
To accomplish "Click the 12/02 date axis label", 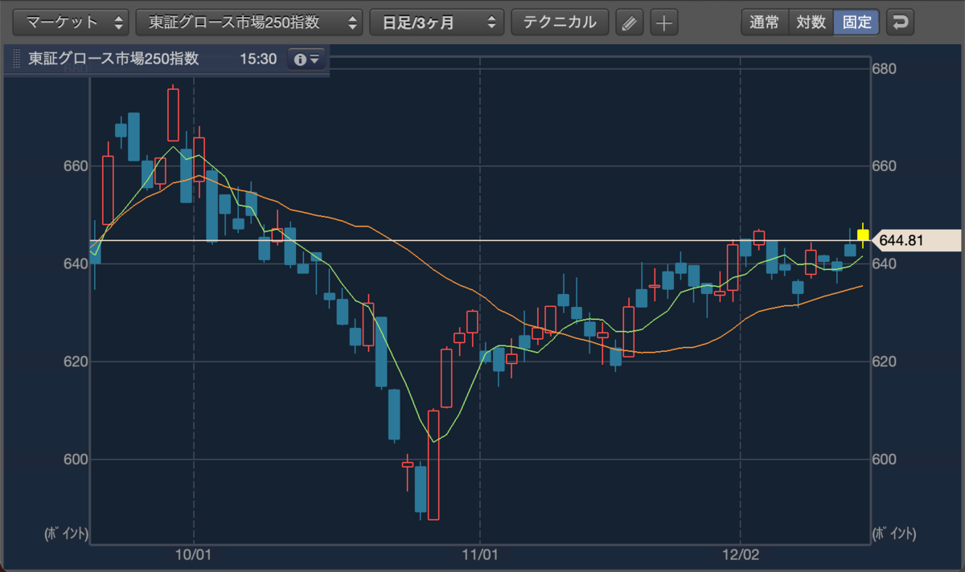I will [740, 554].
